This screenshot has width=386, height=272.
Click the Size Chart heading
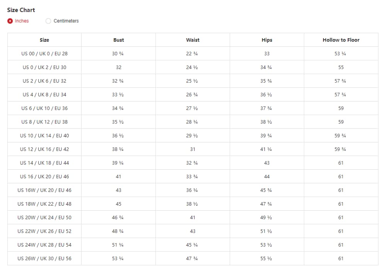click(x=21, y=10)
